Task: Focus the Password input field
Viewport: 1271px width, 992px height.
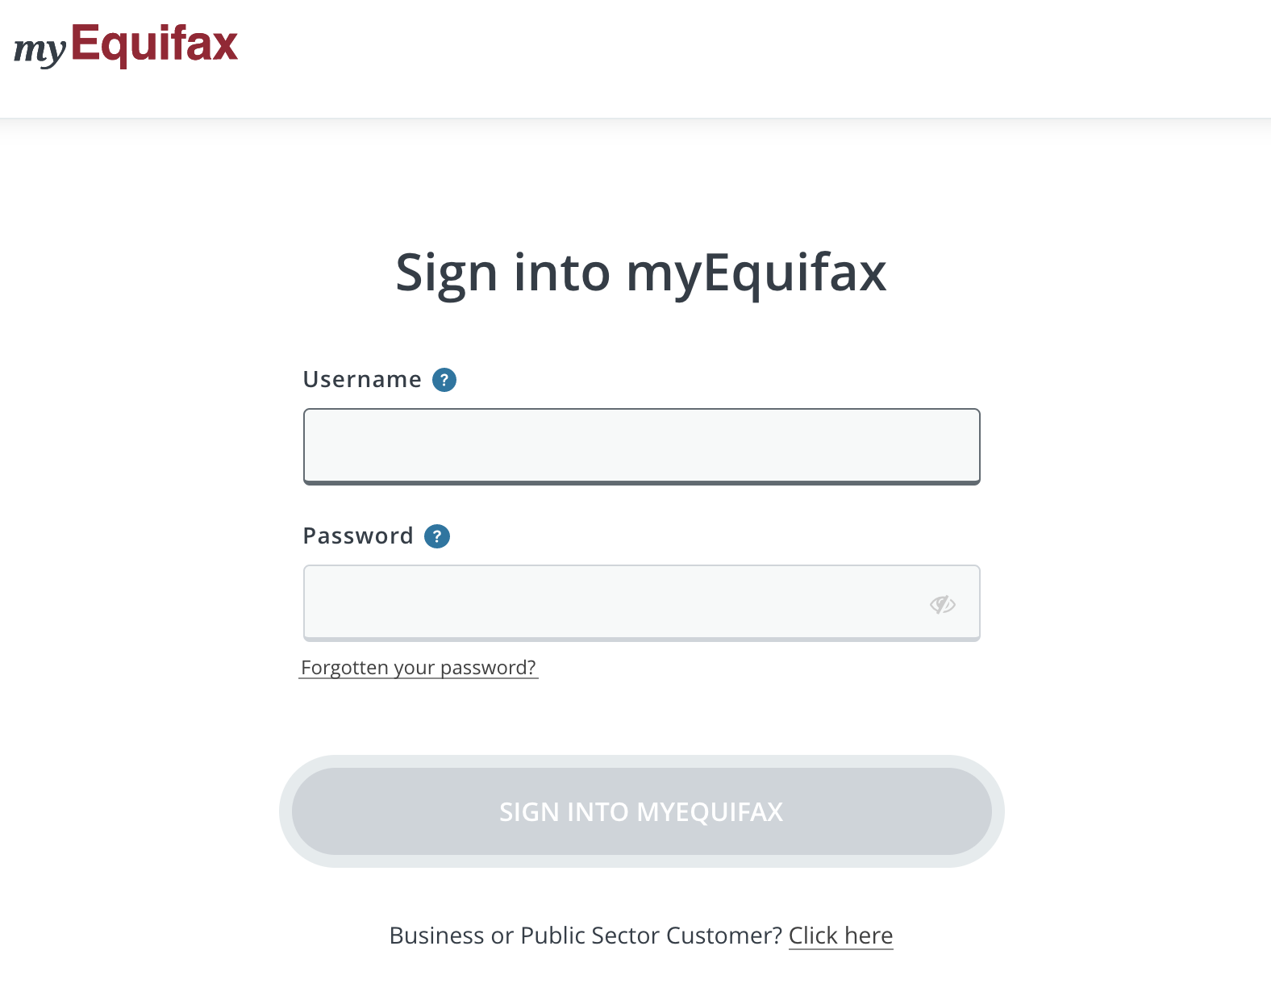Action: 642,603
